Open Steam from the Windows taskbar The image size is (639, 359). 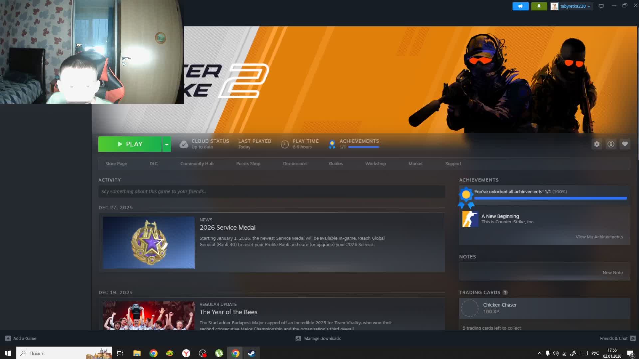click(251, 353)
